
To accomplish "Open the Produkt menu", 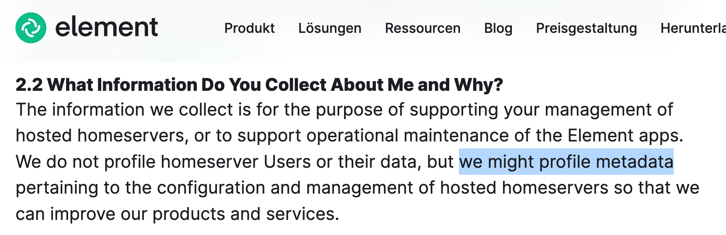I will pyautogui.click(x=249, y=28).
